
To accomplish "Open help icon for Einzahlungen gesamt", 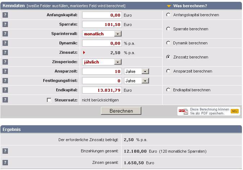I will (5, 151).
